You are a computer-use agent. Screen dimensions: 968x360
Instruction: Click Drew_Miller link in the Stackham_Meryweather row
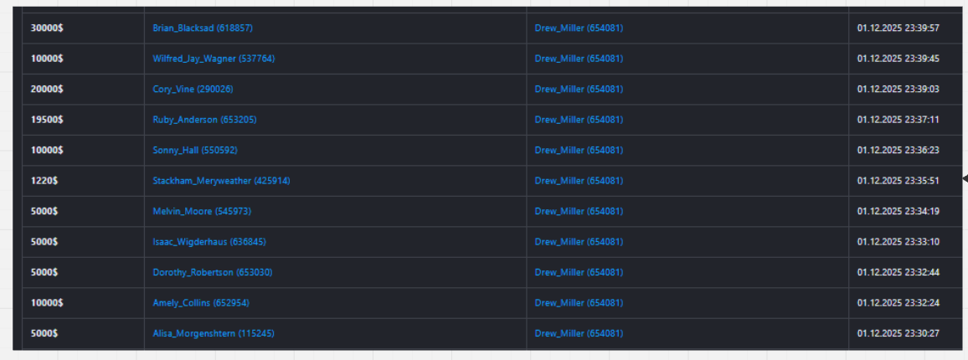coord(579,181)
